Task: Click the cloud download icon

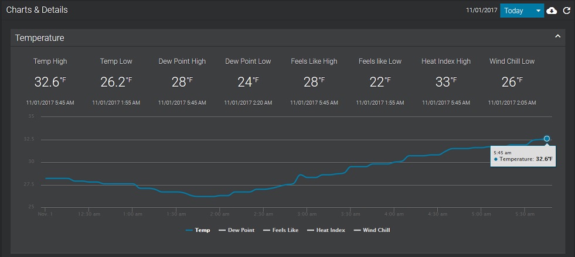Action: [552, 11]
